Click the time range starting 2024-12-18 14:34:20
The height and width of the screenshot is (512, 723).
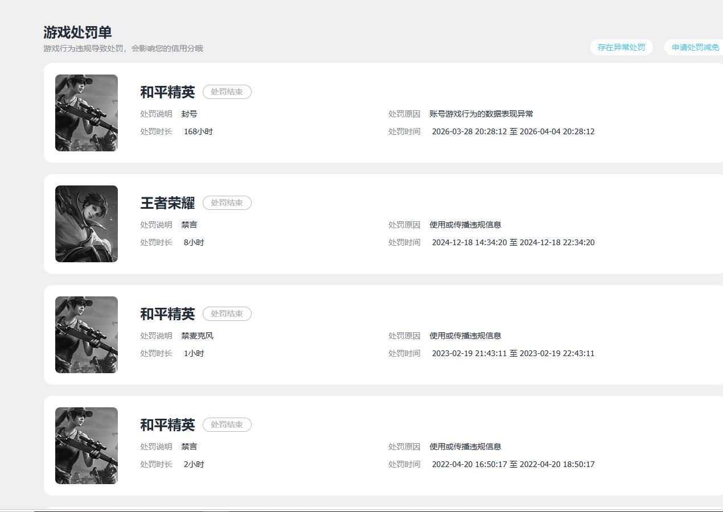click(x=513, y=242)
